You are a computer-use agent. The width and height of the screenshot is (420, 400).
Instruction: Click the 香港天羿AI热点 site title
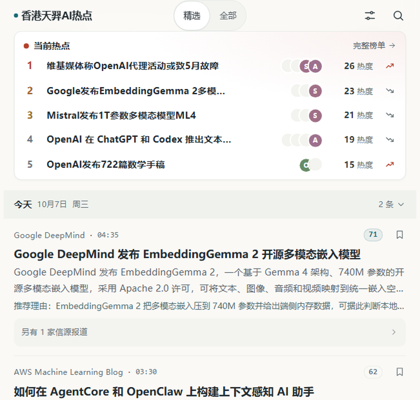click(x=56, y=15)
